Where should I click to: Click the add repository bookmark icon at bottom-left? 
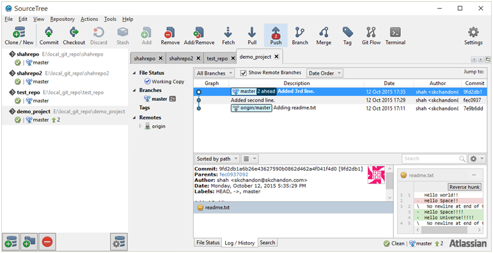click(x=11, y=241)
